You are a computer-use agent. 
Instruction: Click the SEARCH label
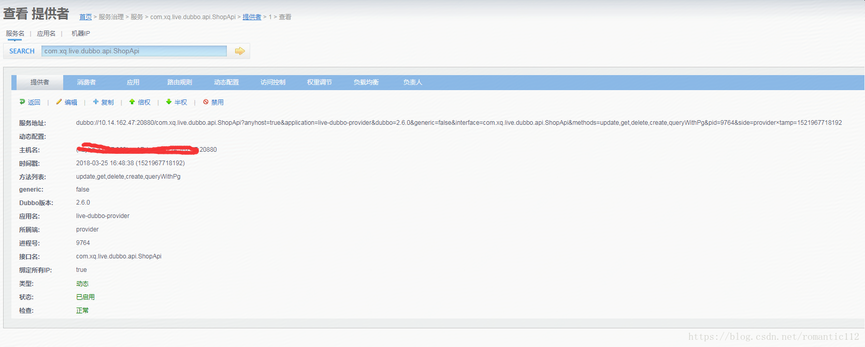22,51
